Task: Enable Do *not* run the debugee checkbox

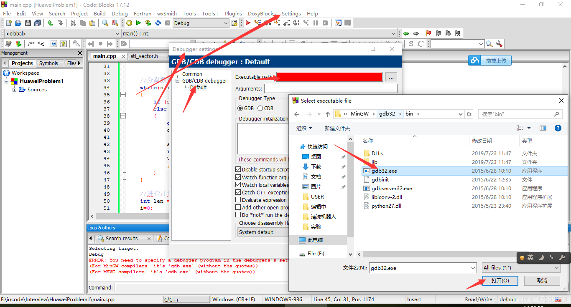Action: pos(238,215)
